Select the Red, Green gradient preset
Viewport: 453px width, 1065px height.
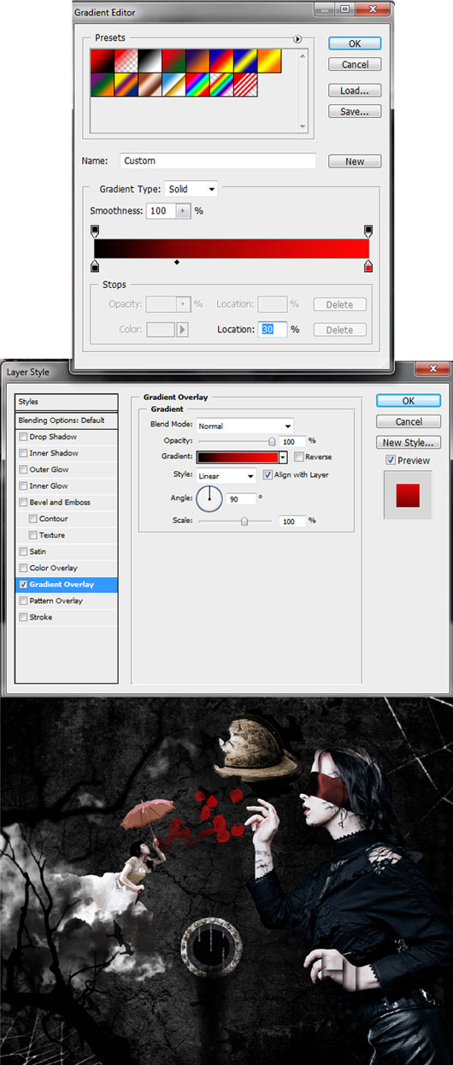click(174, 60)
